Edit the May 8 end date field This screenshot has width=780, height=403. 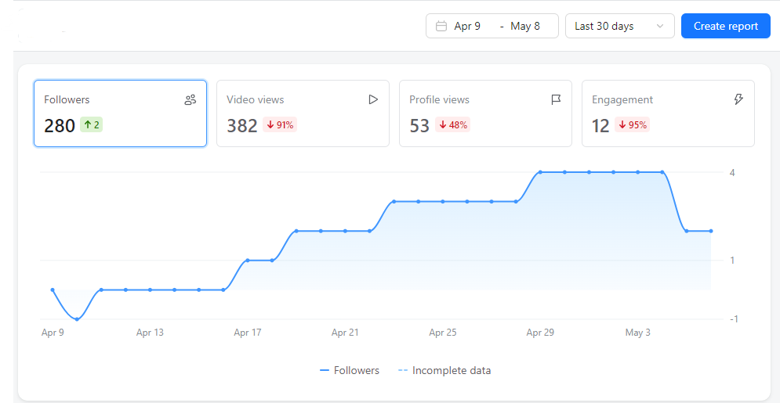[x=525, y=26]
